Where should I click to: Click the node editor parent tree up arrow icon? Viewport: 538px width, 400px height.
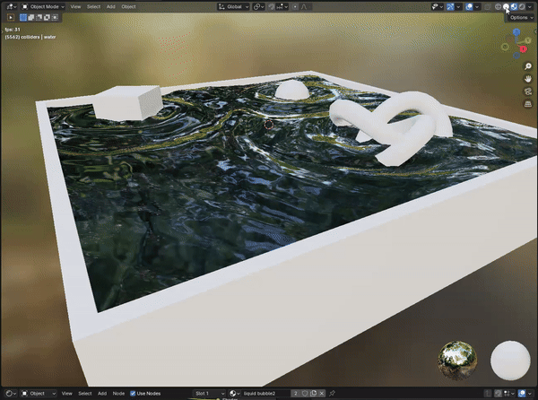[488, 394]
